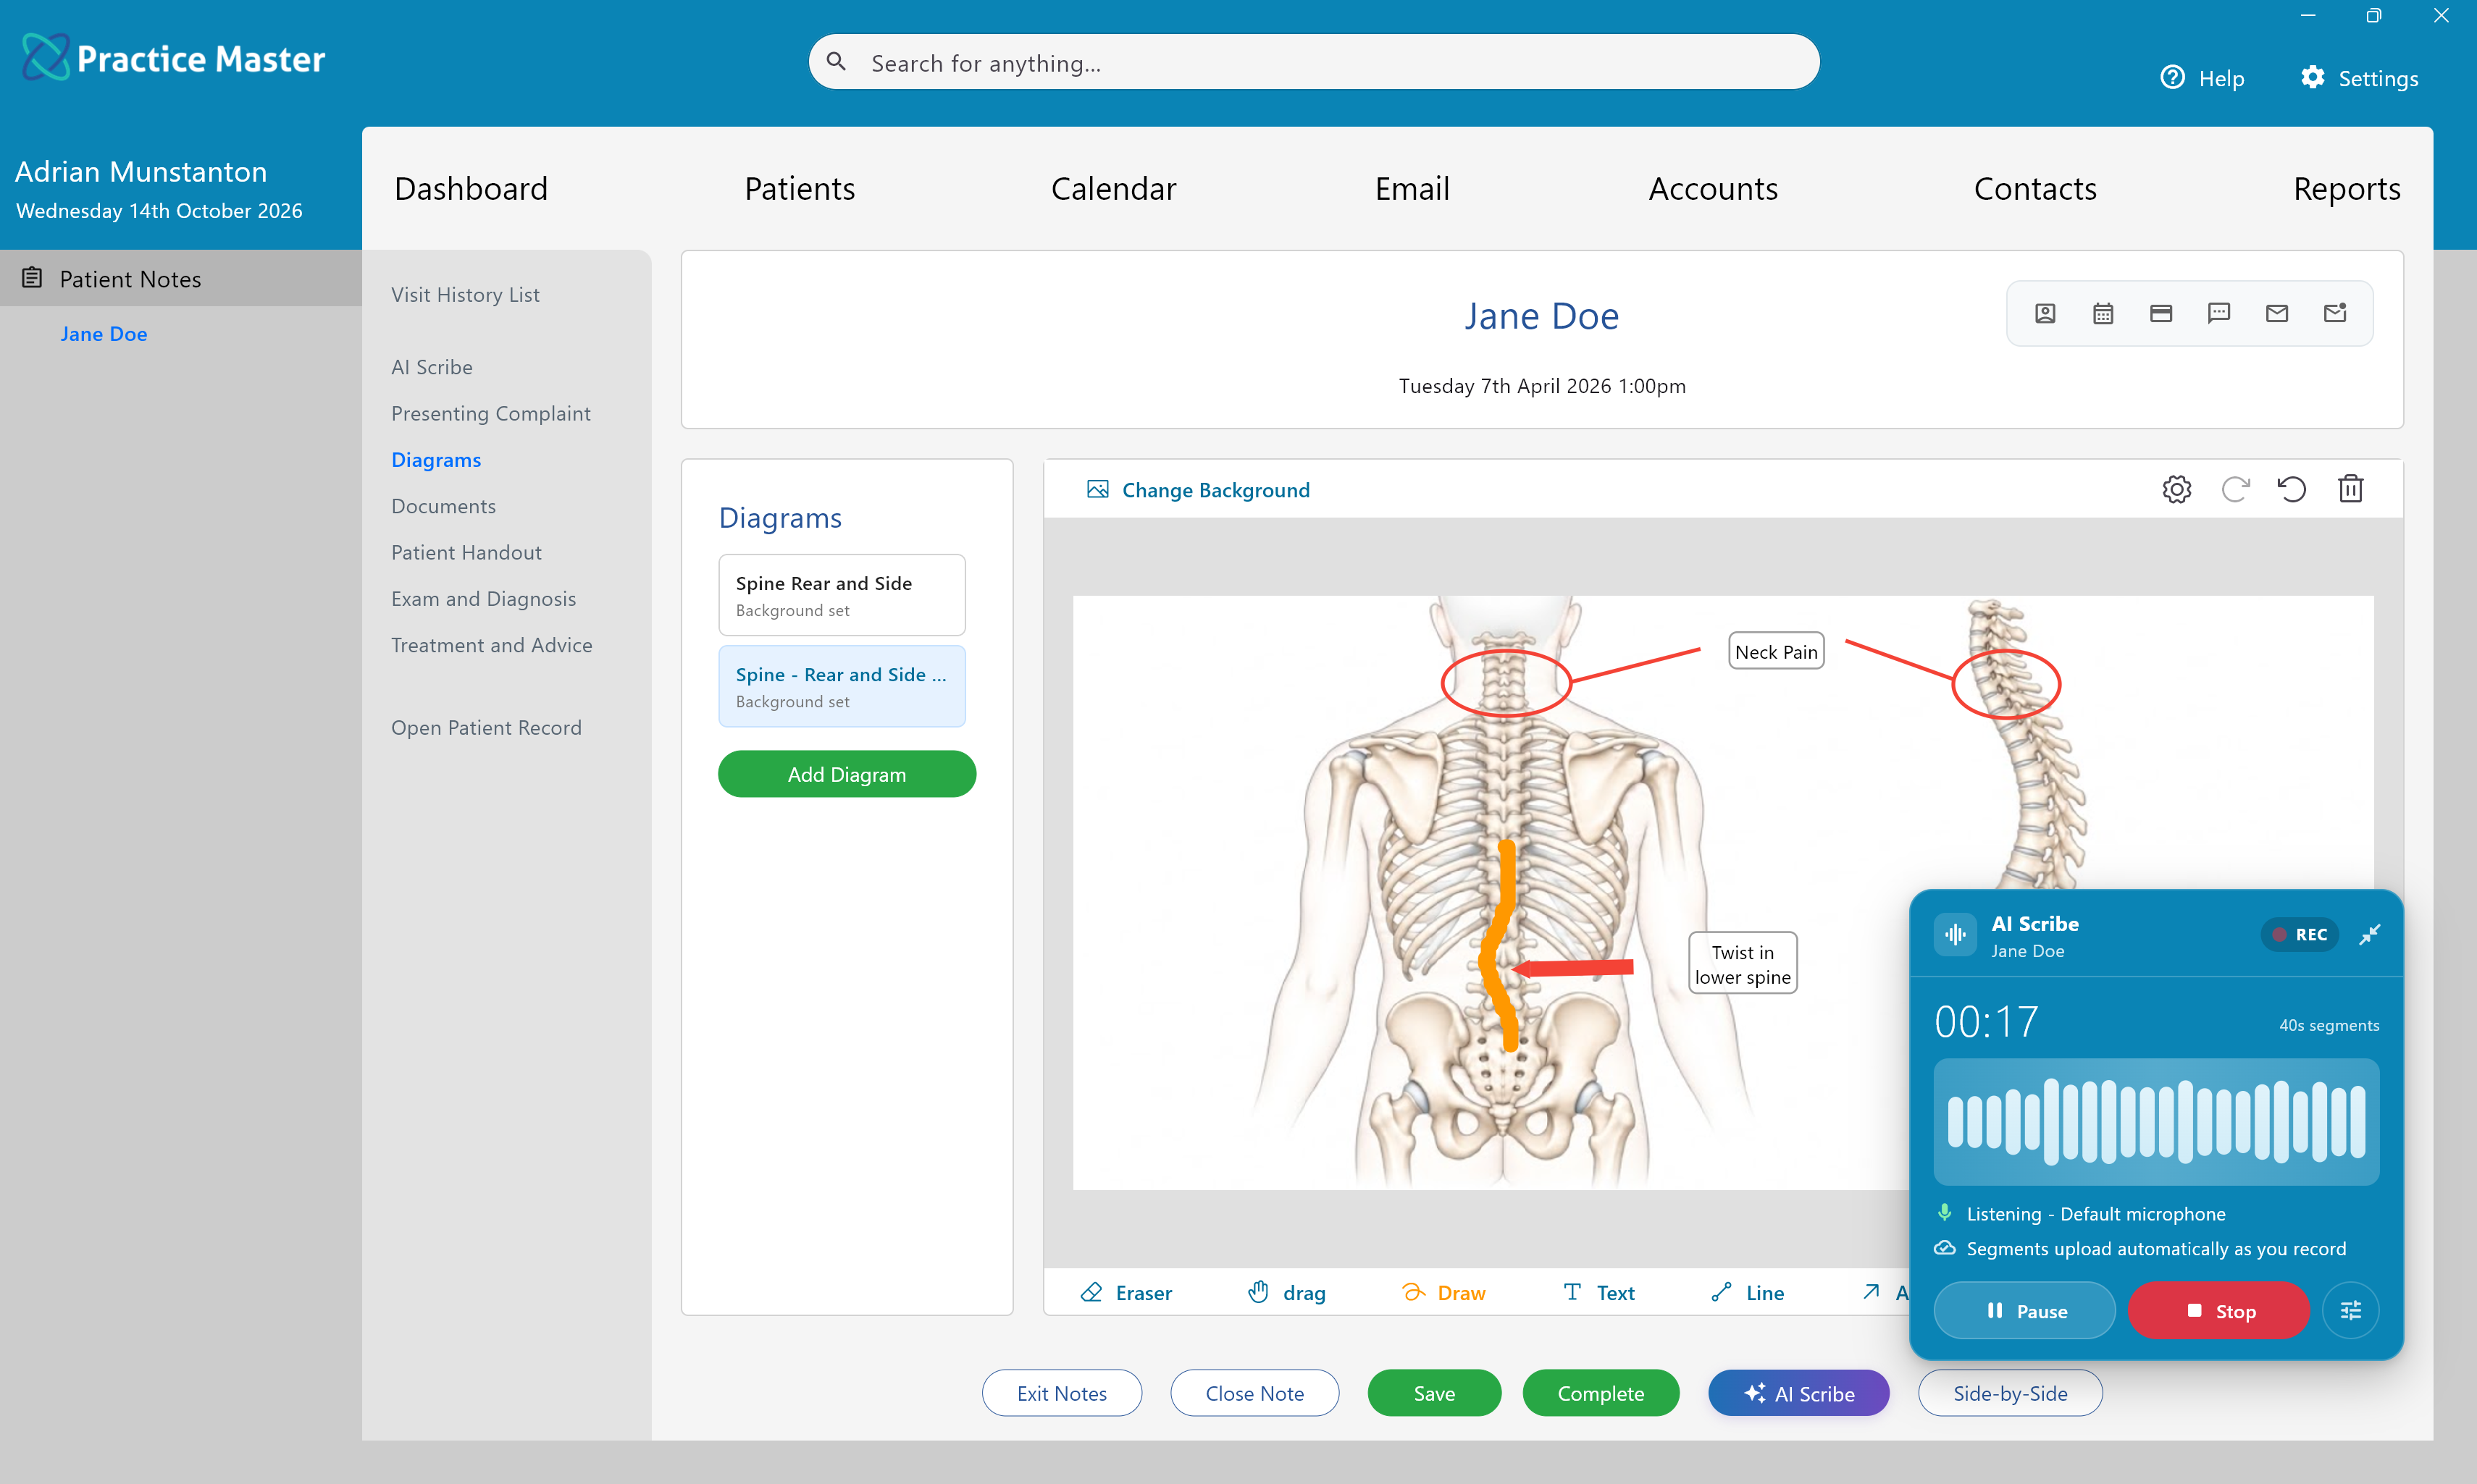Image resolution: width=2477 pixels, height=1484 pixels.
Task: Select the drag hand tool
Action: point(1286,1293)
